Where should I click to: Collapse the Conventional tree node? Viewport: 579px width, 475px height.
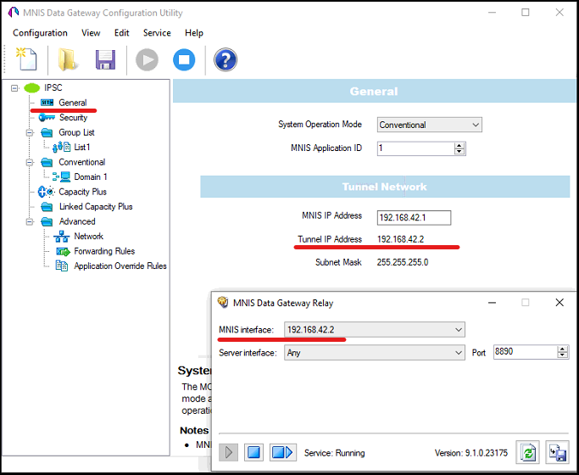coord(30,162)
